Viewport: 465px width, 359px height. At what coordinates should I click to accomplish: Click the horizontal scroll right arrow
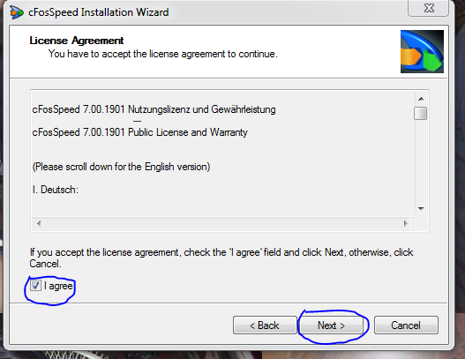(405, 223)
